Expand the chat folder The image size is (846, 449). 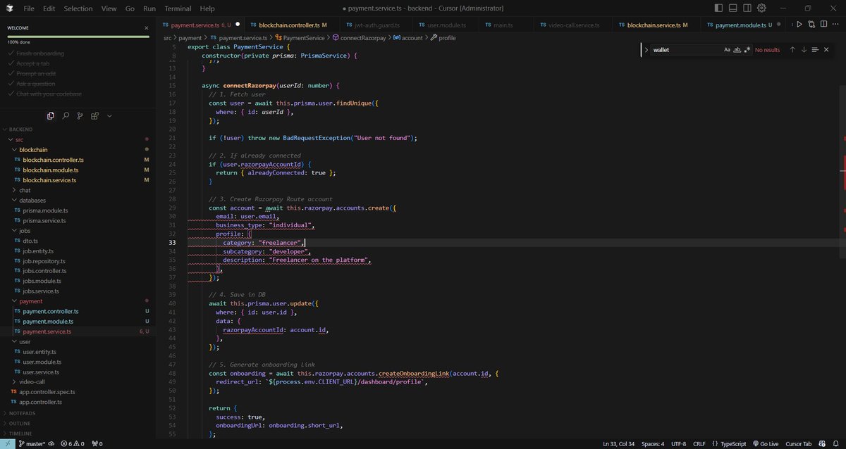click(x=76, y=190)
